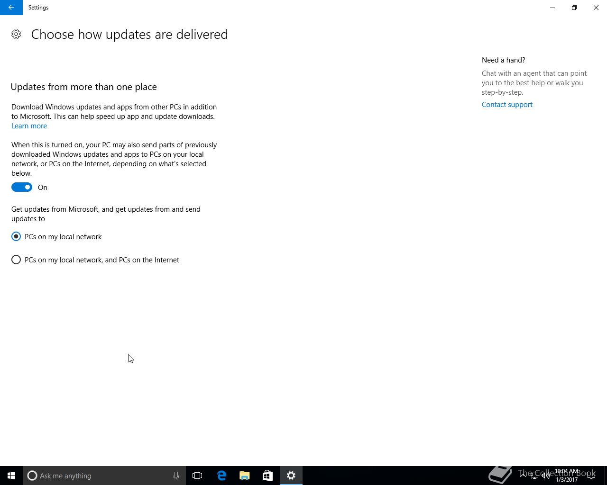
Task: Click the Cortana circle icon
Action: [x=32, y=476]
